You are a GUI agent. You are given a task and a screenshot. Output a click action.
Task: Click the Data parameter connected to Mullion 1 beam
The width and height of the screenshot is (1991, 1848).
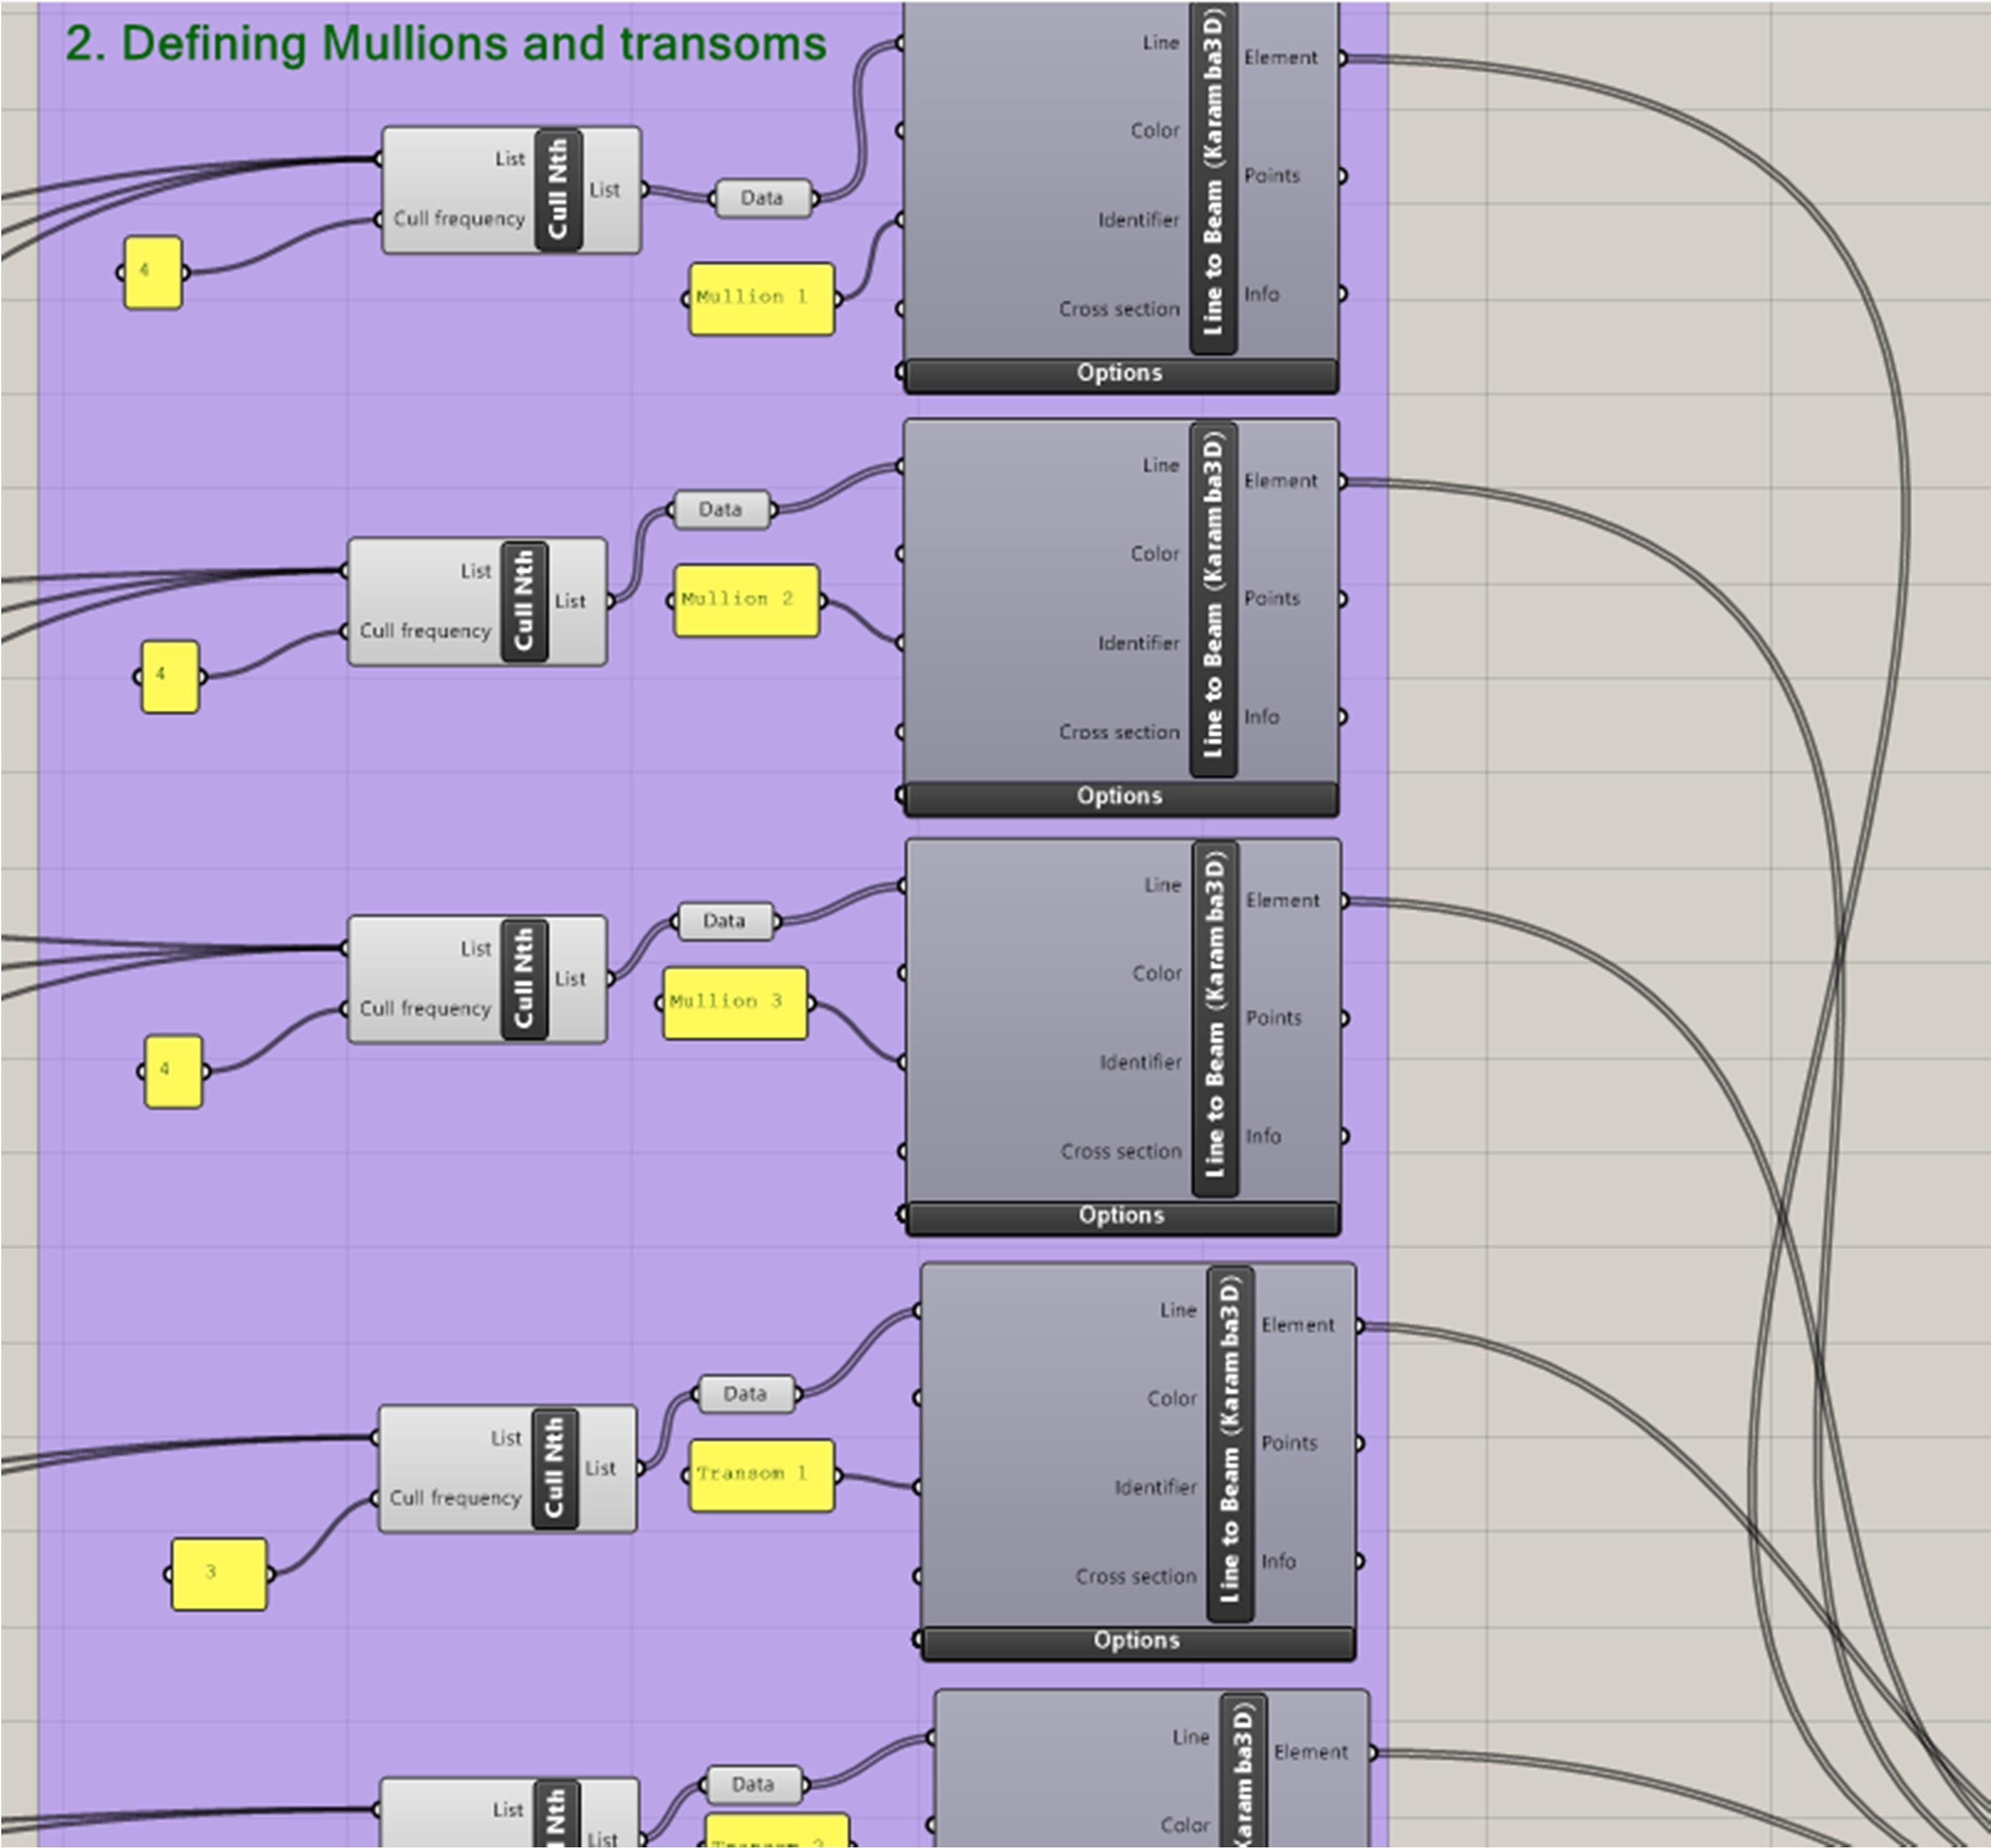[x=762, y=198]
